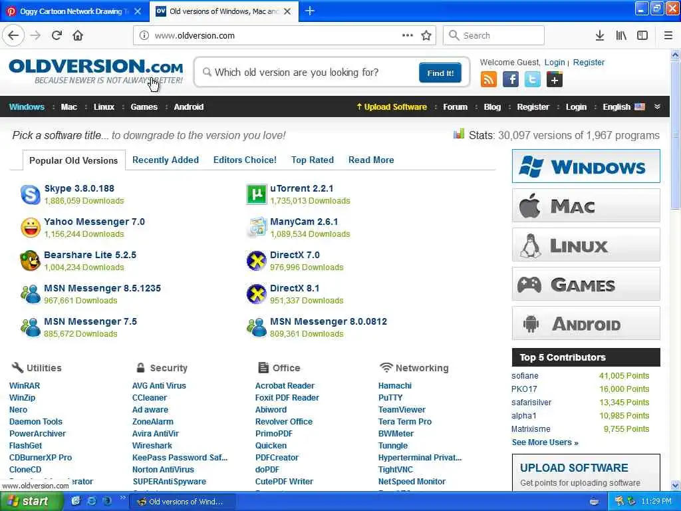Select the Read More tab
Screen dimensions: 681x511
pyautogui.click(x=371, y=160)
